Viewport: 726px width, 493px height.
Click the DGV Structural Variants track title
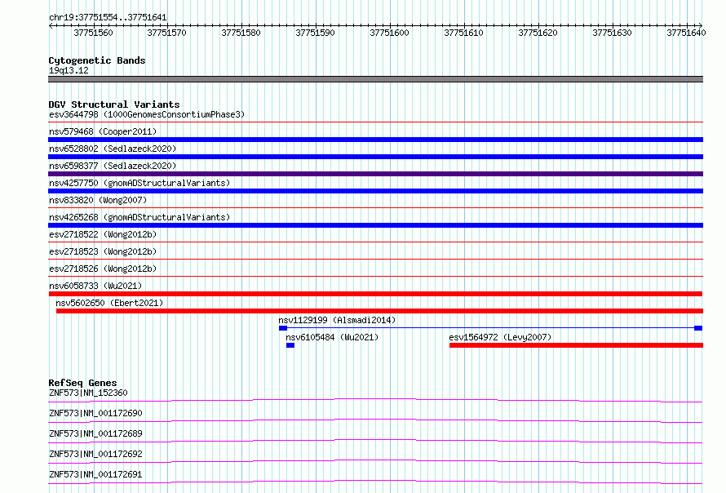coord(114,104)
